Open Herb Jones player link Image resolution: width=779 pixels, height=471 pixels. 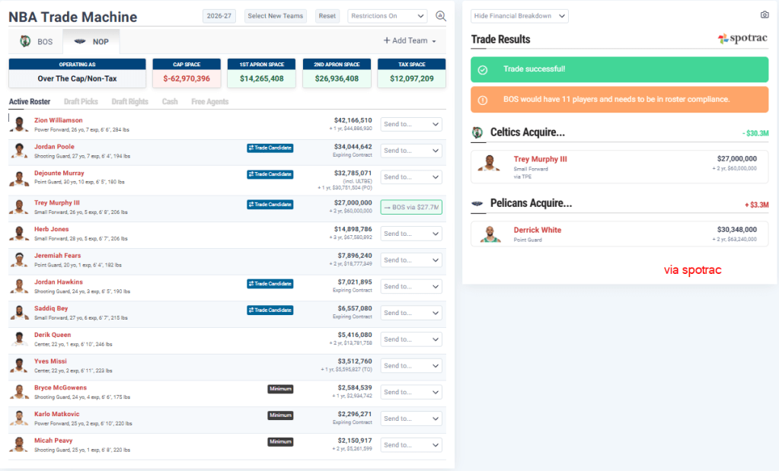click(51, 229)
